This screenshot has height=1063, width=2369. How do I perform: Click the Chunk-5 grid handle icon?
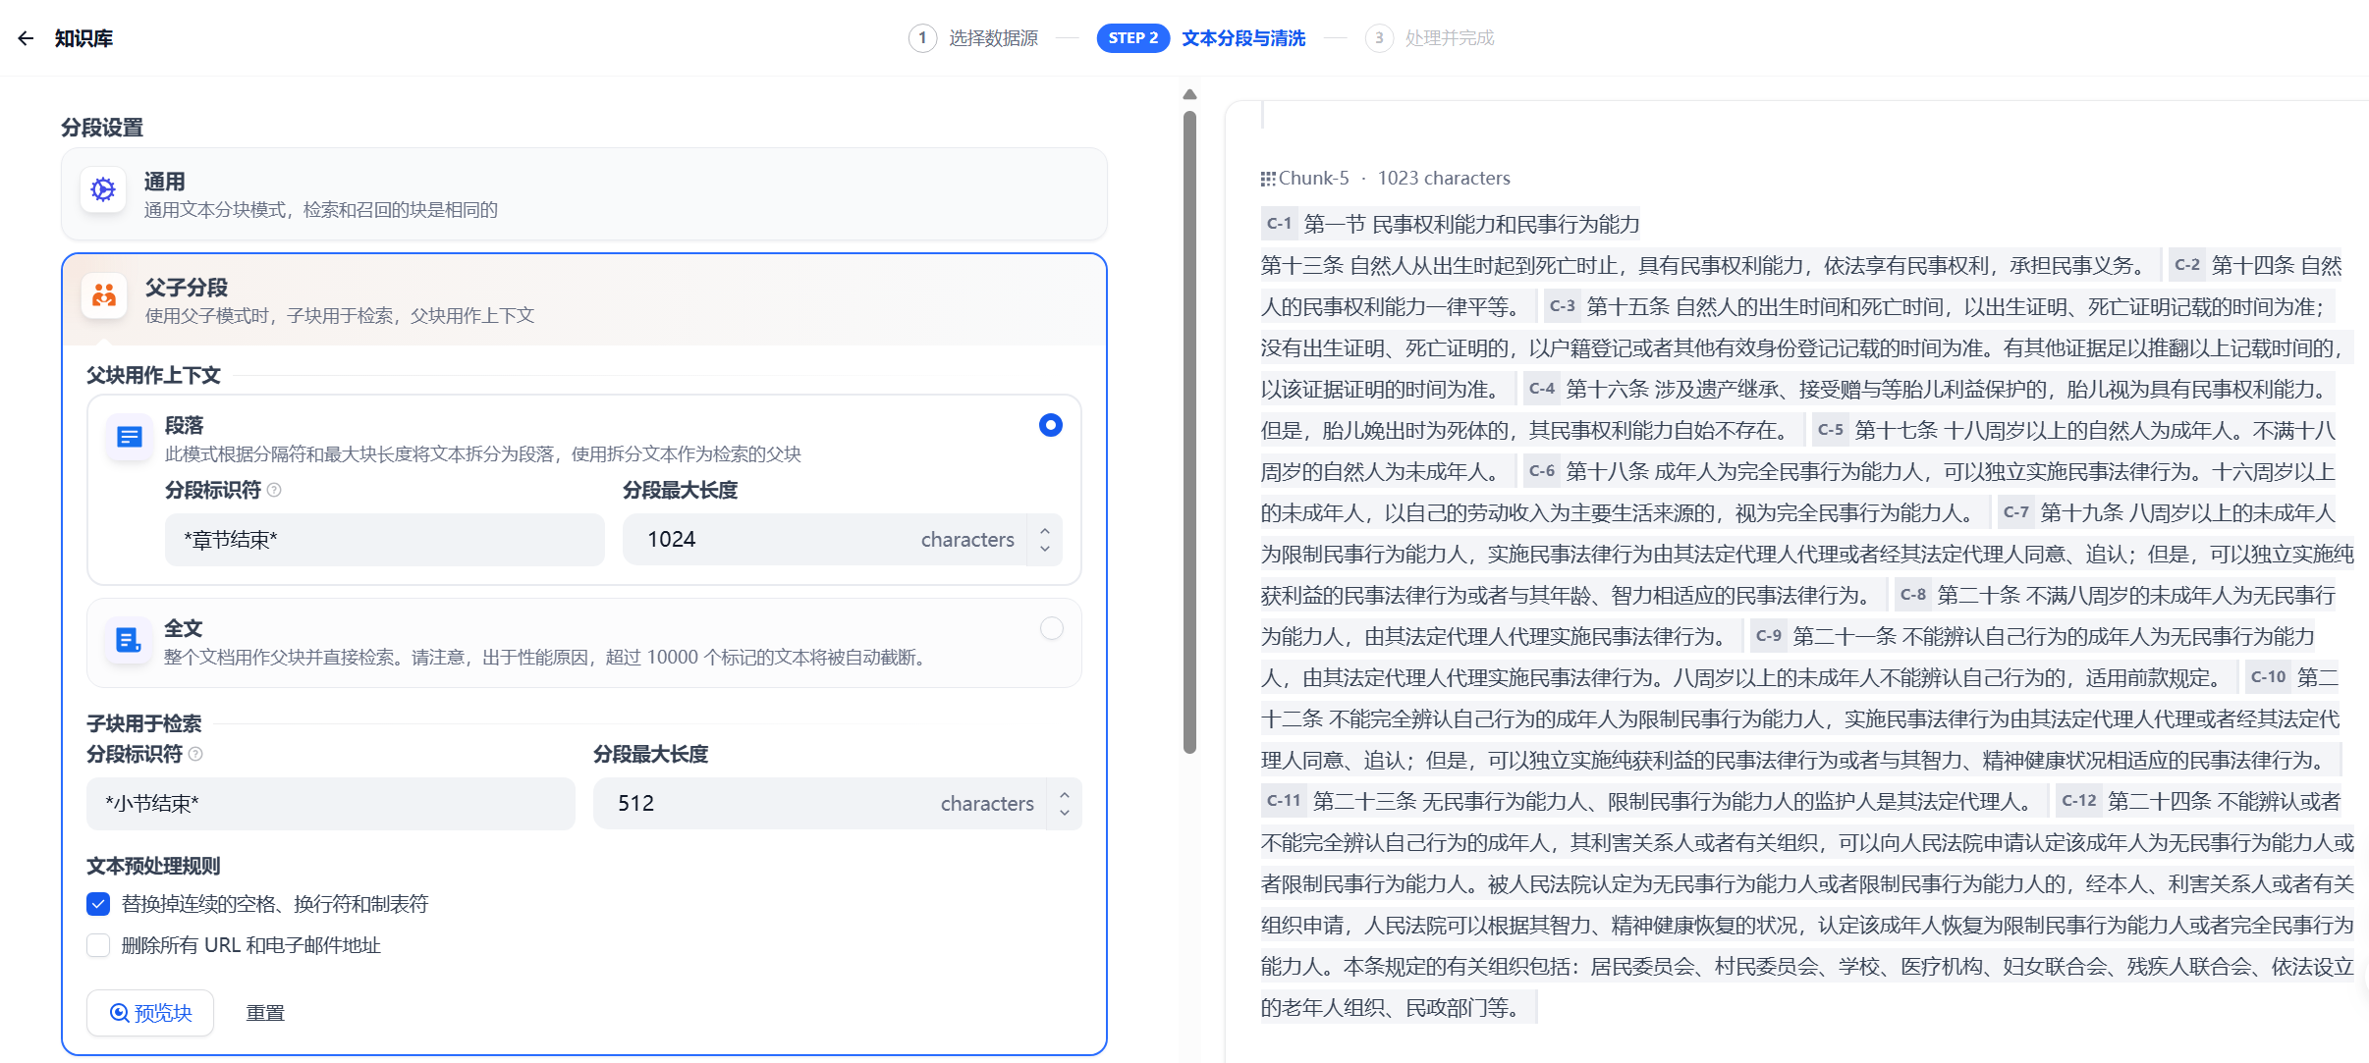coord(1268,179)
